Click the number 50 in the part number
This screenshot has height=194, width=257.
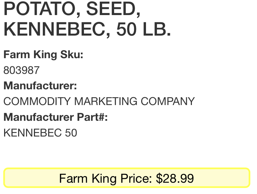(x=71, y=133)
